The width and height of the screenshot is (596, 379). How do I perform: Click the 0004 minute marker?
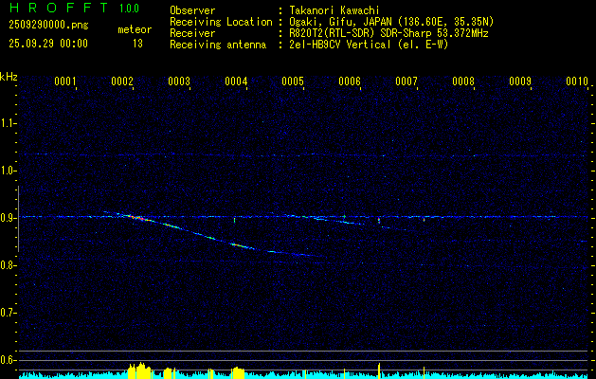tap(236, 81)
